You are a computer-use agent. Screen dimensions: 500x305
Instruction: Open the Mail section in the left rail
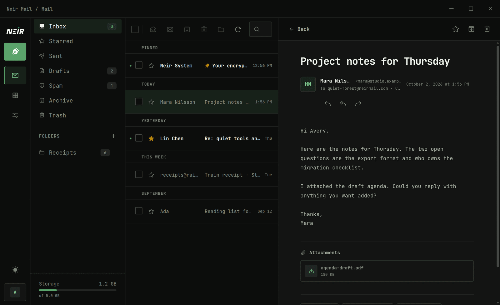[x=15, y=75]
